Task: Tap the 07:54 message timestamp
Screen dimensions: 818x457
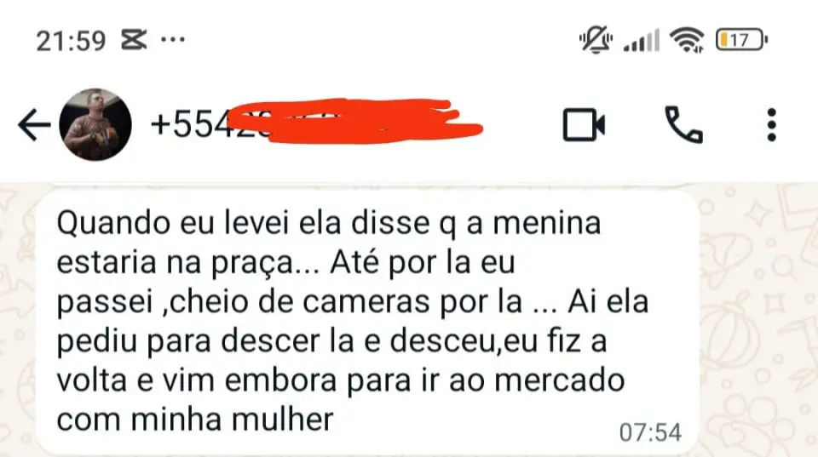Action: click(x=650, y=432)
